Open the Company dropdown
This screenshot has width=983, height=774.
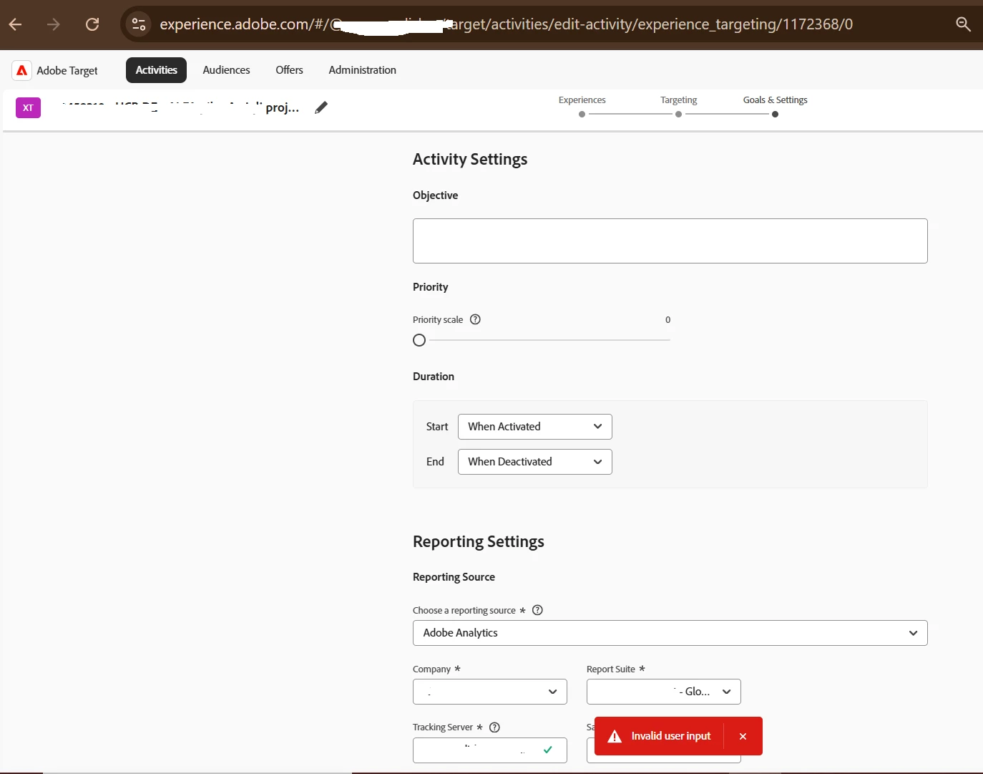(489, 692)
